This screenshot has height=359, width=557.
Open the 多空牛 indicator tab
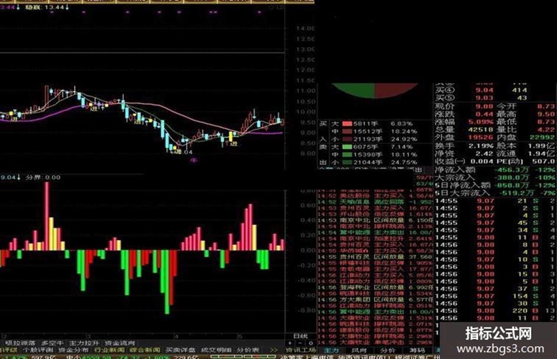(52, 343)
